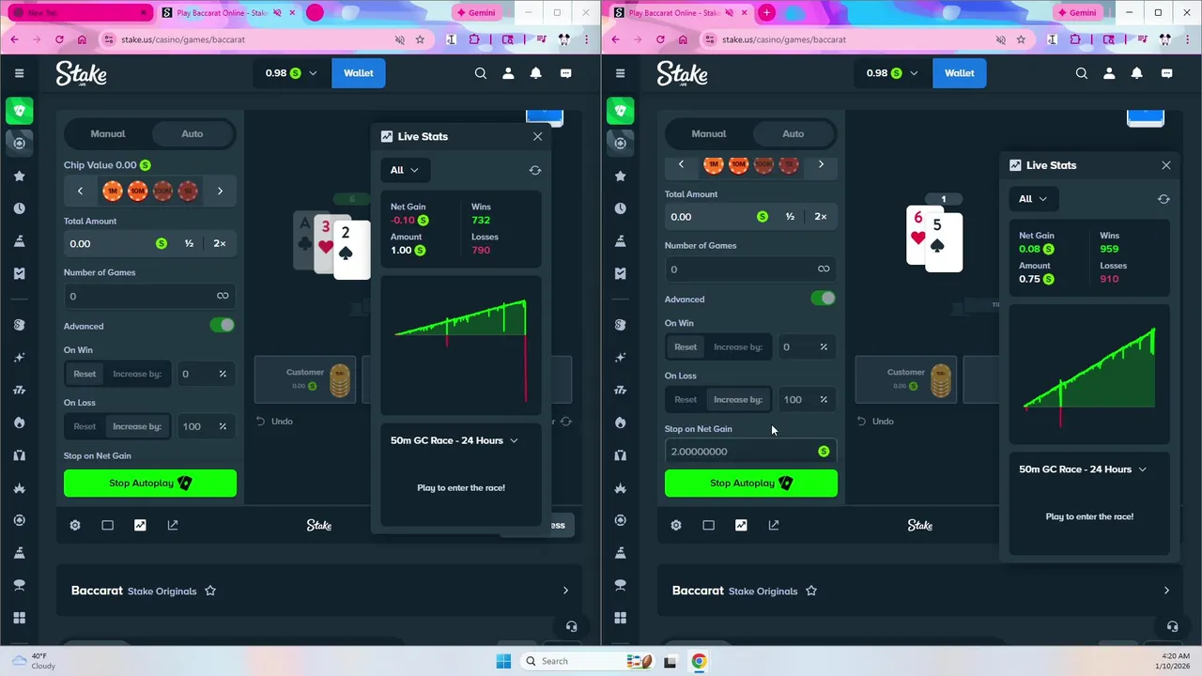Image resolution: width=1202 pixels, height=676 pixels.
Task: Select Play Baccarat browser tab in left window
Action: [x=228, y=13]
